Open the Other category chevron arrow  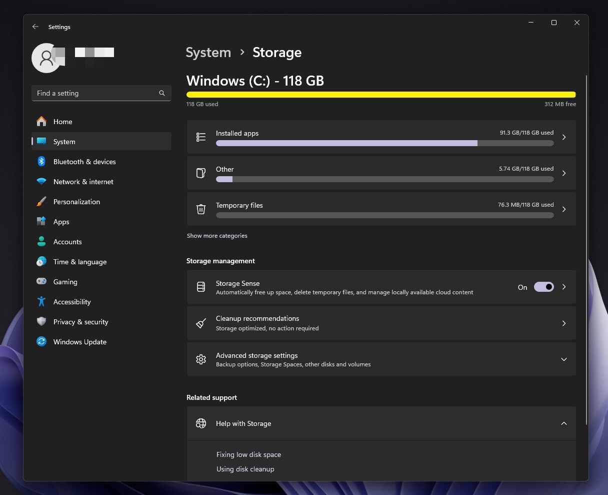[564, 173]
